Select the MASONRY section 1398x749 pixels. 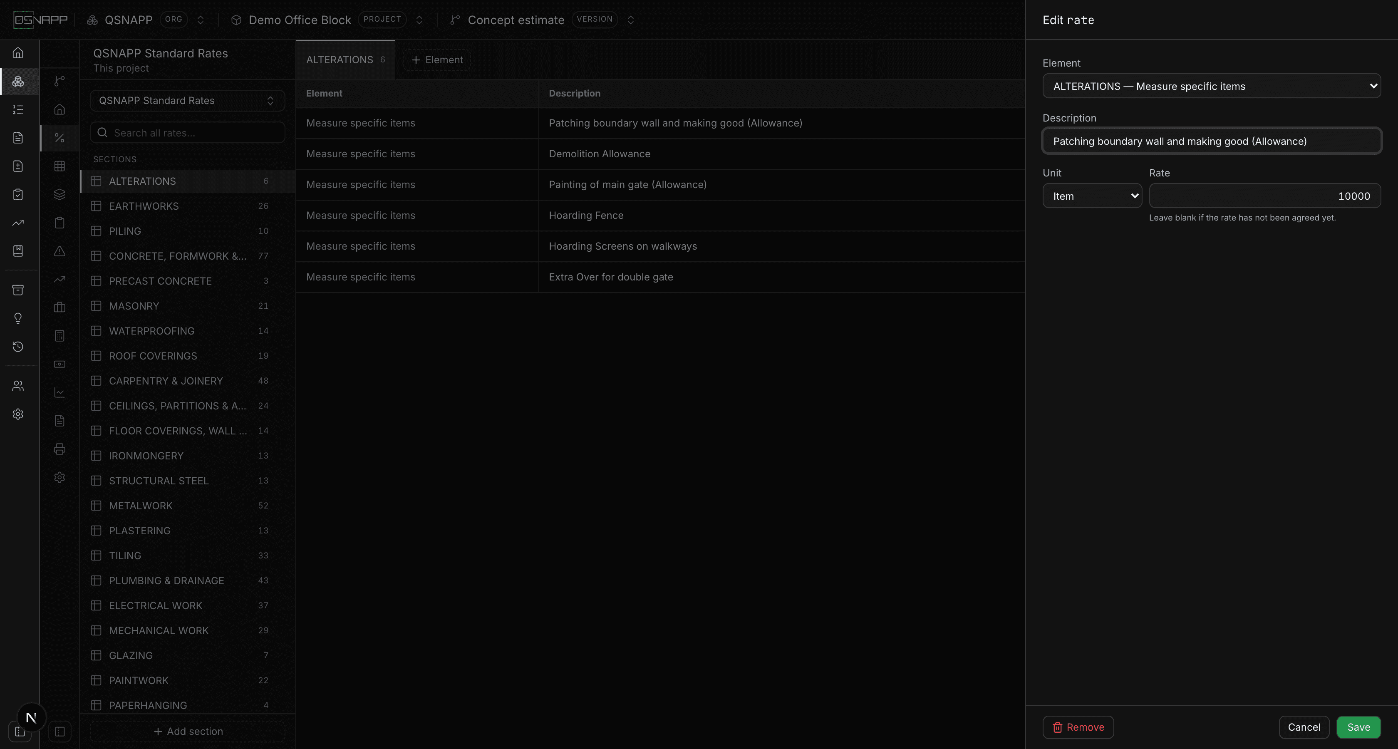pos(187,306)
